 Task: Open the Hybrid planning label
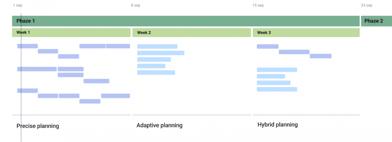[x=277, y=125]
